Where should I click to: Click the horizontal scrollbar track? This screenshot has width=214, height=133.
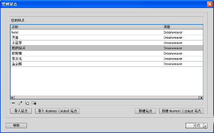(x=106, y=97)
